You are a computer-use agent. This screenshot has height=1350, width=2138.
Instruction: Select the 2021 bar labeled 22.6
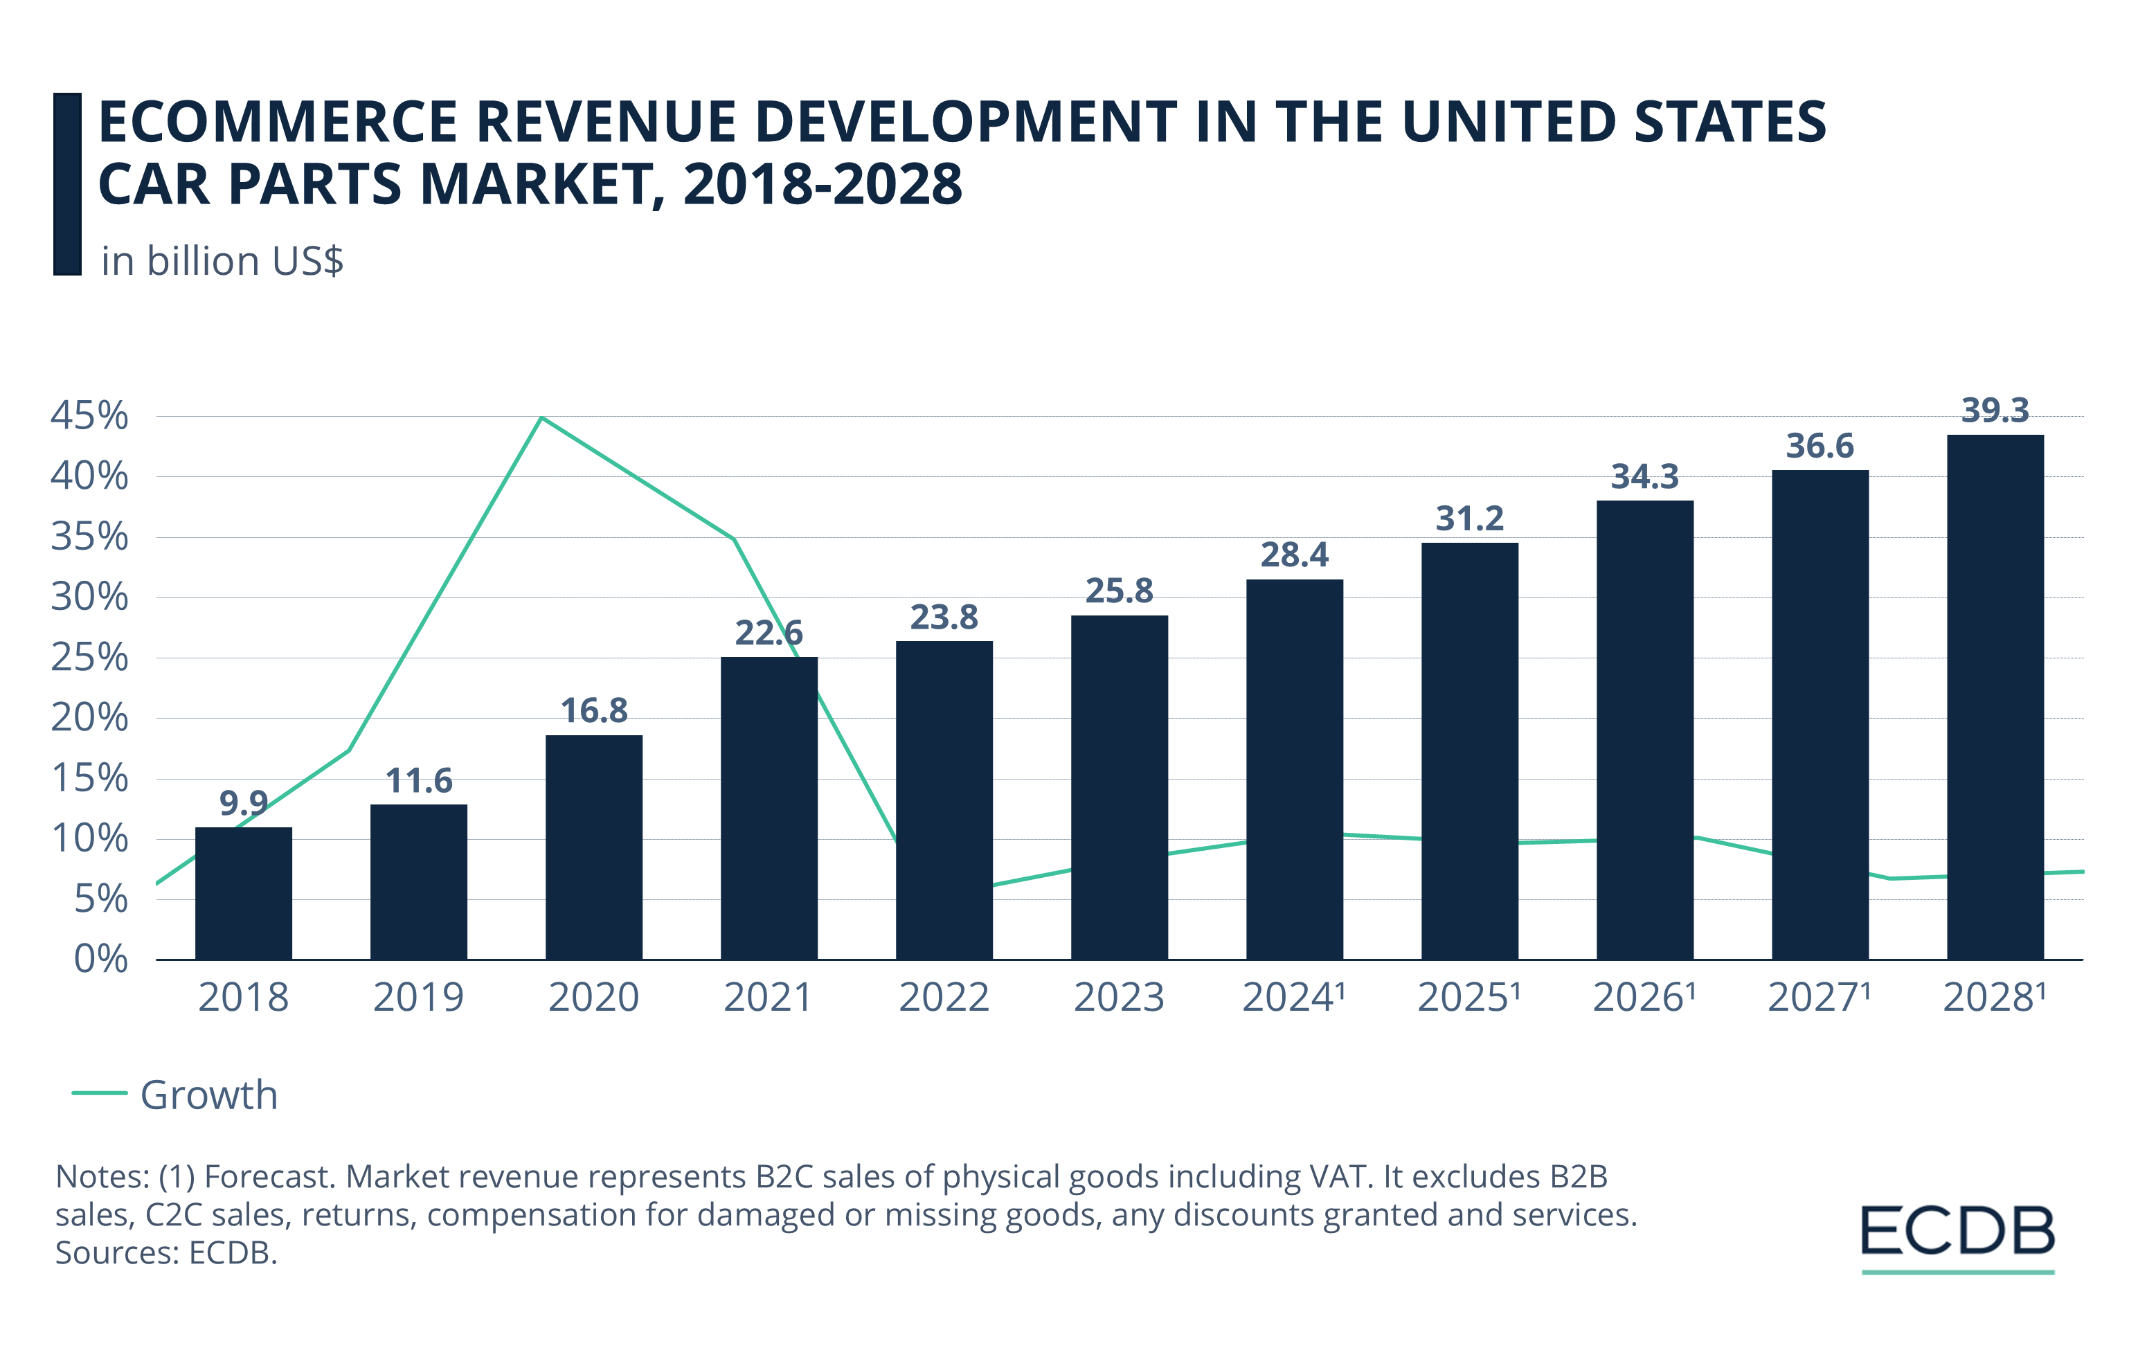coord(769,808)
